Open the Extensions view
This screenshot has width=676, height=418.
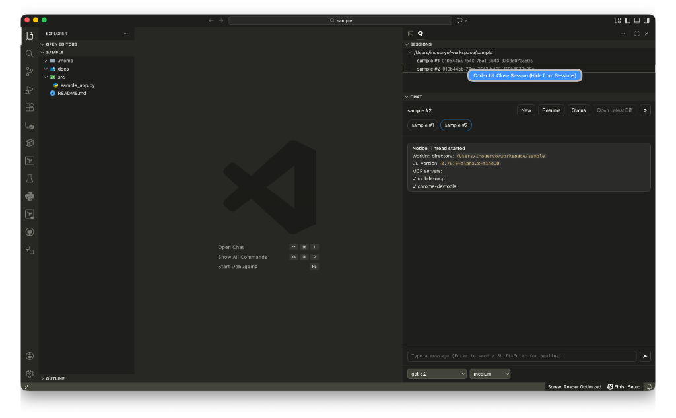click(x=29, y=107)
